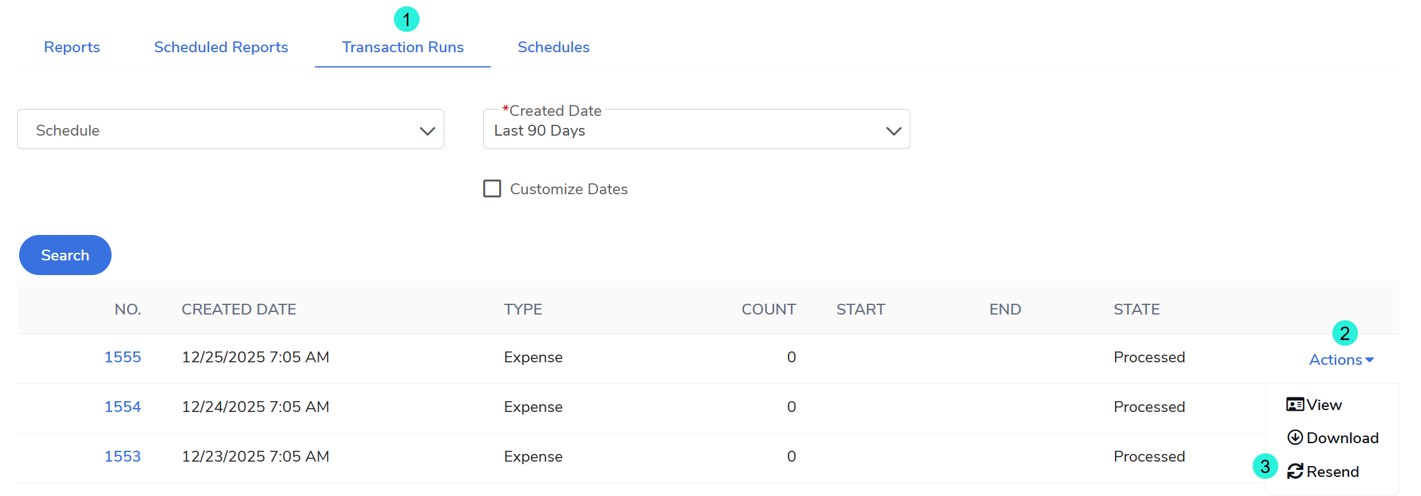Click the Resend refresh icon

[x=1295, y=471]
